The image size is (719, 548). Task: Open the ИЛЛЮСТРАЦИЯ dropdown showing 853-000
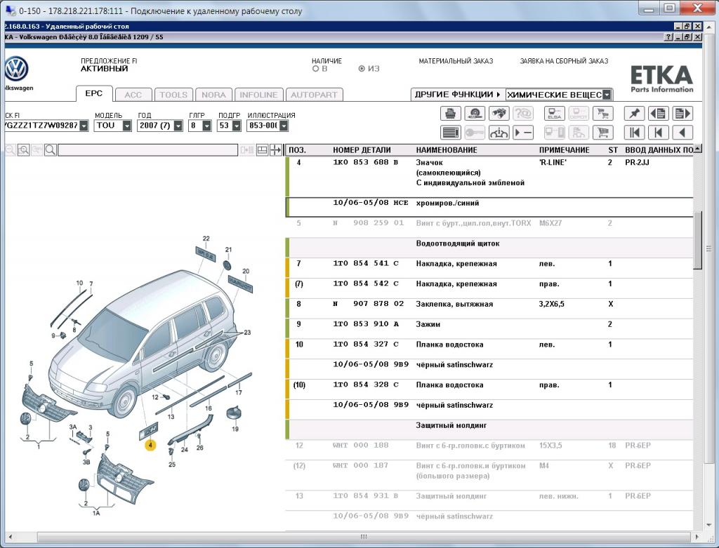click(284, 126)
